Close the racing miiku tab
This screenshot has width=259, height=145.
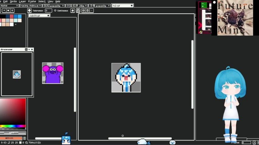click(x=40, y=6)
